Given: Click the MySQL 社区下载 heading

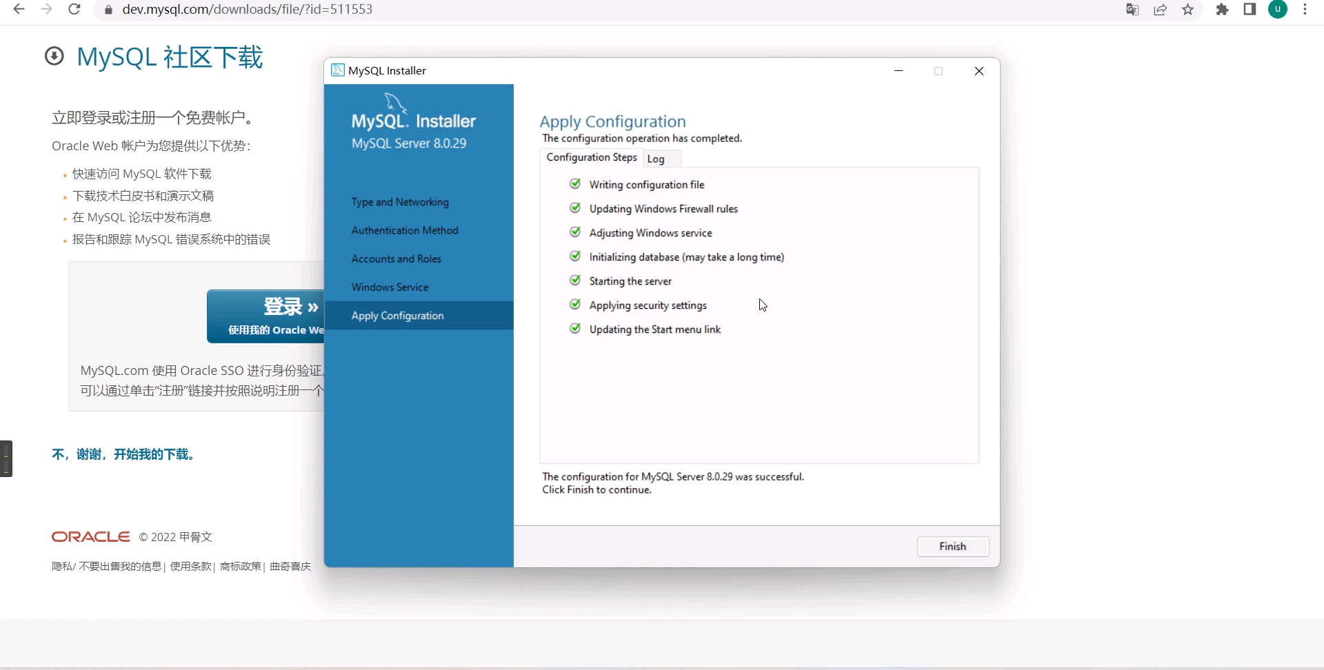Looking at the screenshot, I should pos(170,57).
